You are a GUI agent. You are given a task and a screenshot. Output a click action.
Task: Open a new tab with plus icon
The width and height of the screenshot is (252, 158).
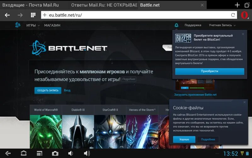coord(237,5)
